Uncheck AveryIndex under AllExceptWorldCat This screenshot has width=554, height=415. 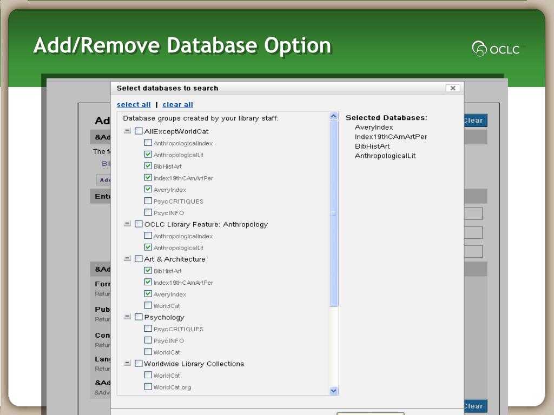point(148,189)
